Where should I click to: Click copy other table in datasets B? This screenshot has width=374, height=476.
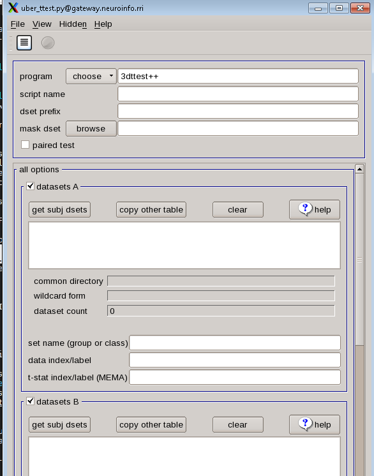(151, 425)
